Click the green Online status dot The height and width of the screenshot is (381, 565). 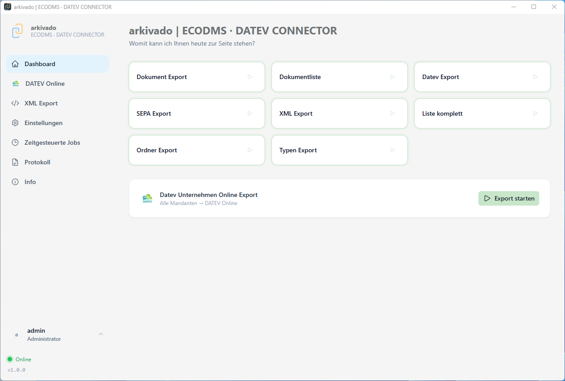point(10,359)
